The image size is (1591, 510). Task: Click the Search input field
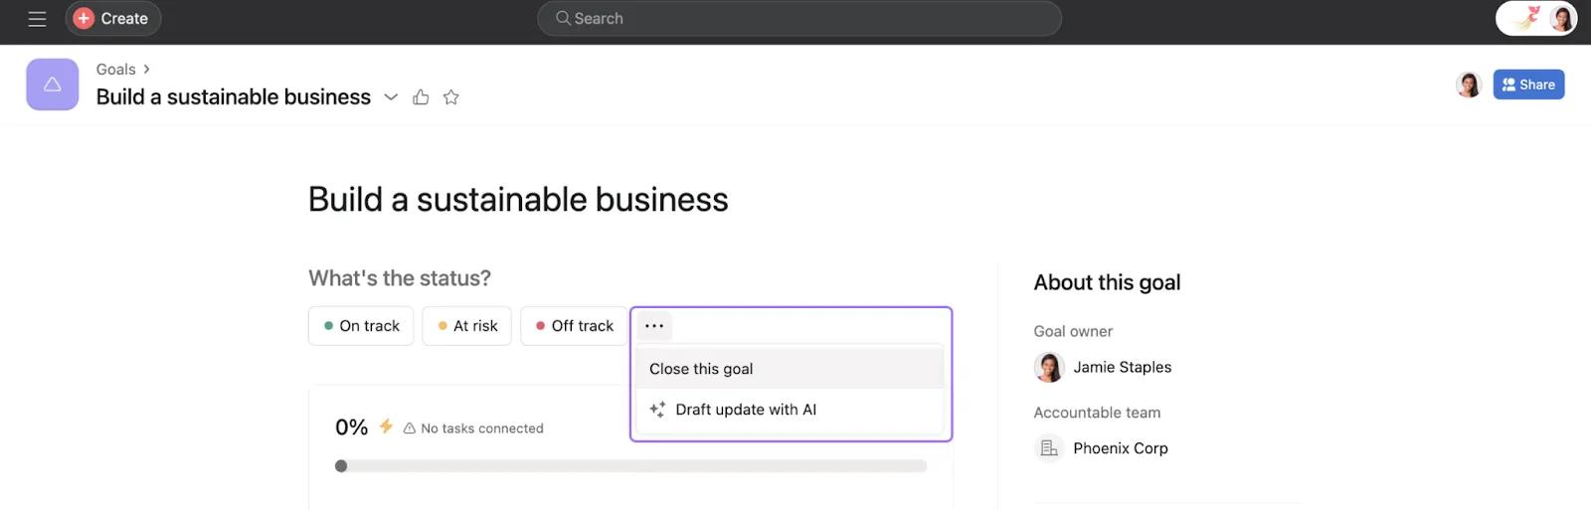(798, 19)
